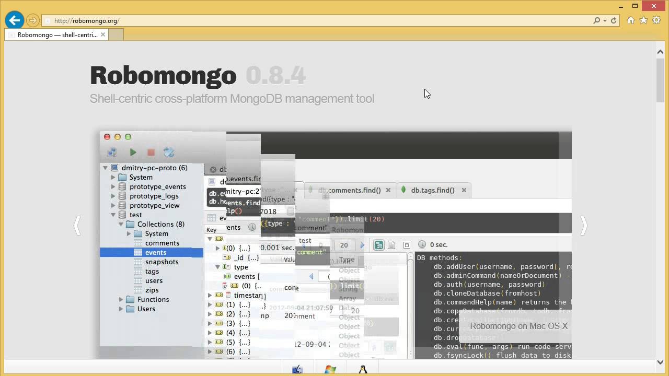This screenshot has height=376, width=669.
Task: Open the address bar autocomplete dropdown arrow
Action: [x=605, y=21]
